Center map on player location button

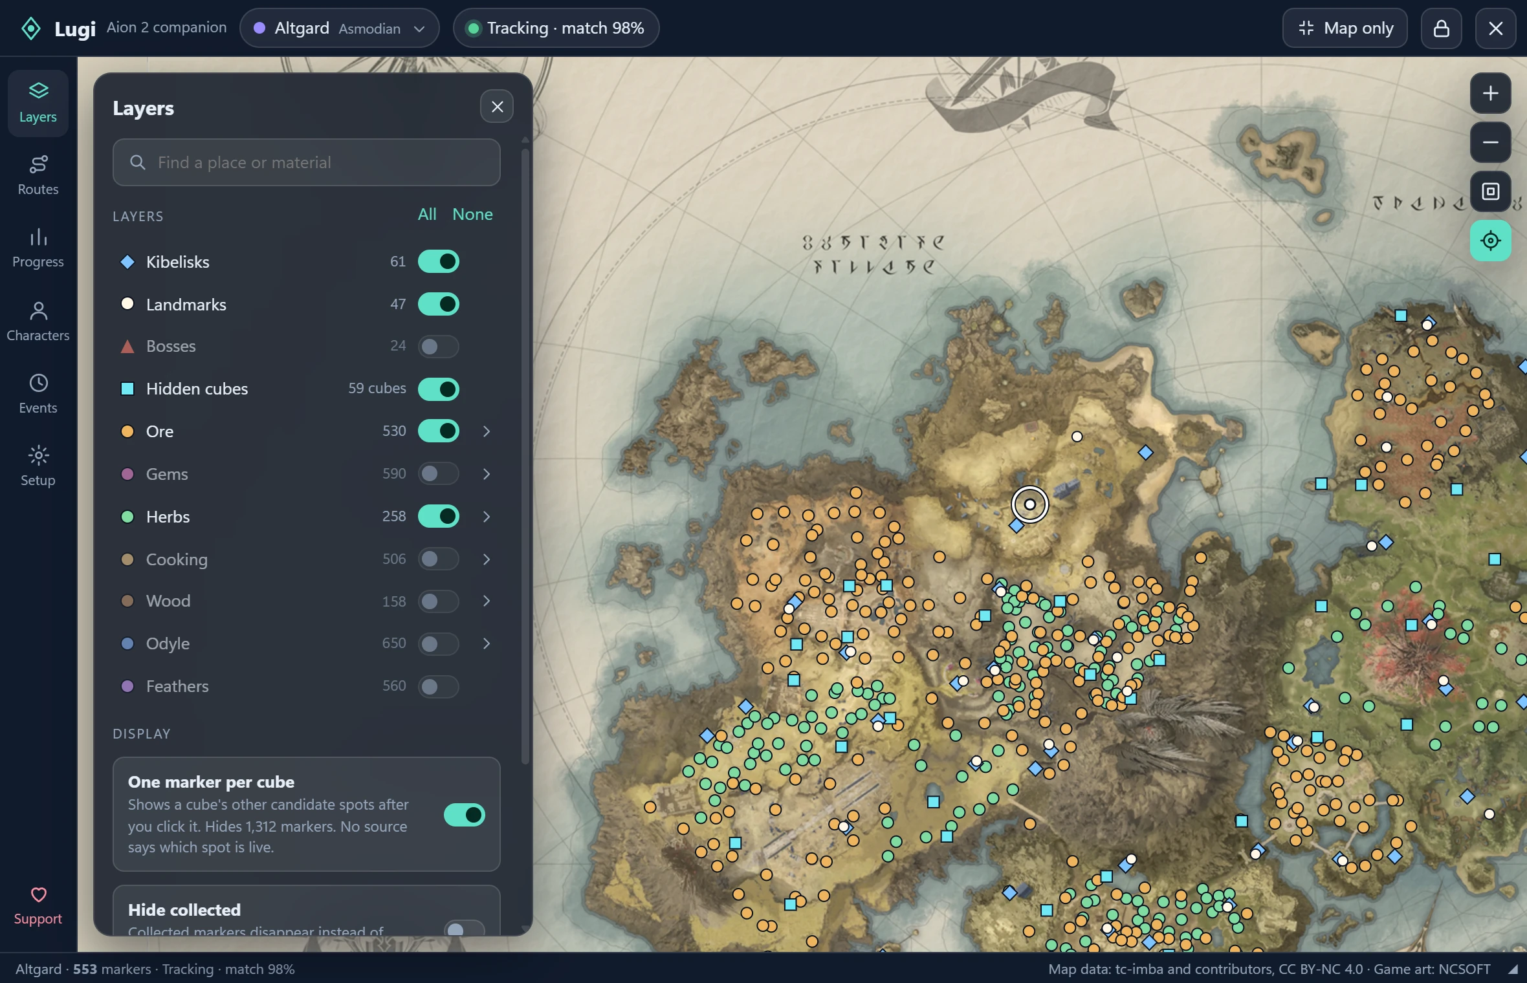(x=1491, y=241)
